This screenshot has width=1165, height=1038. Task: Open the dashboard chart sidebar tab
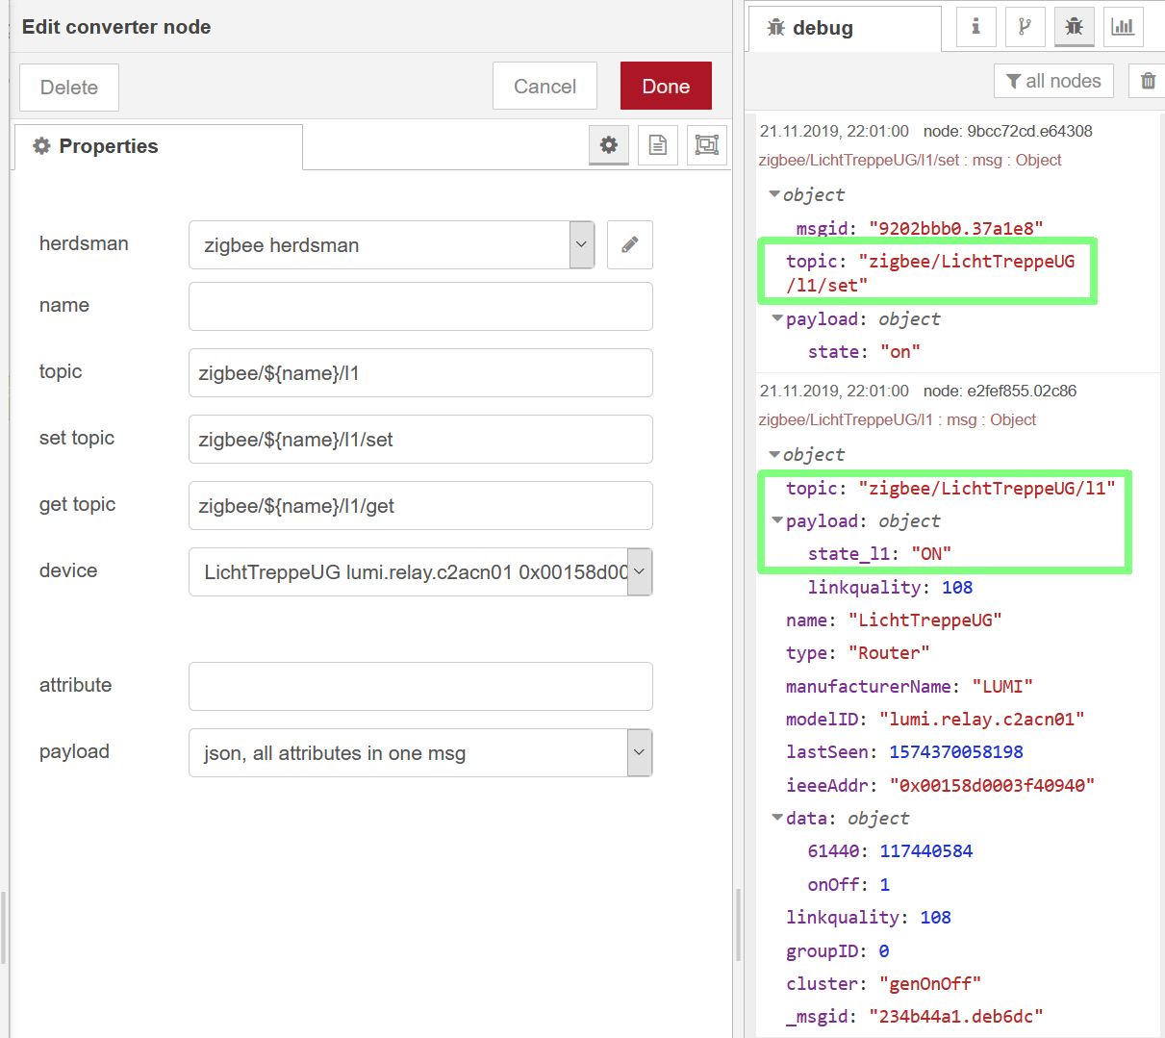point(1123,26)
